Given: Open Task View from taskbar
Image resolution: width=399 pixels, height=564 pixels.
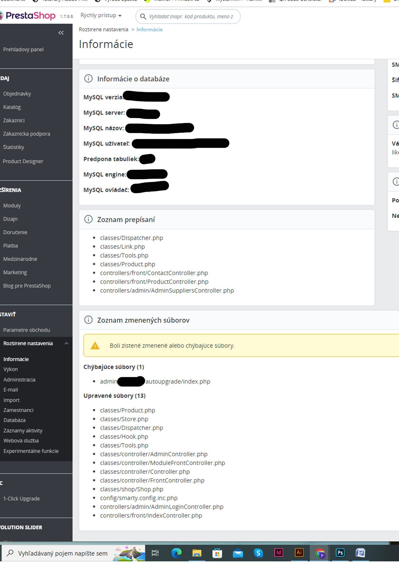Looking at the screenshot, I should 155,553.
